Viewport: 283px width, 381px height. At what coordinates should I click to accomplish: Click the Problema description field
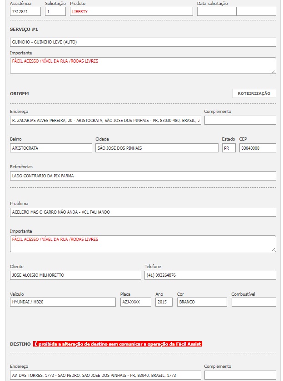143,212
